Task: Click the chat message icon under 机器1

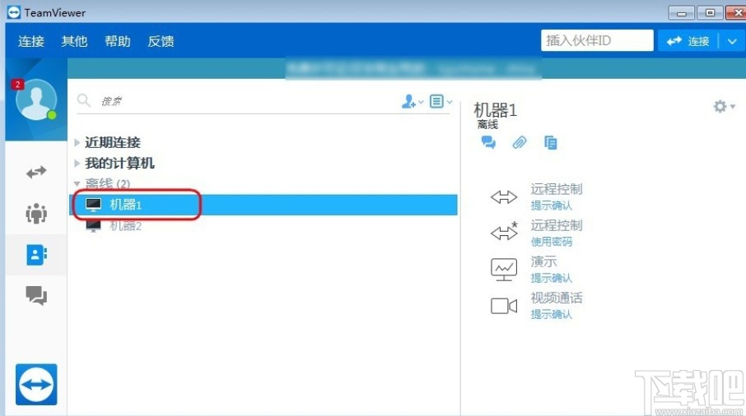Action: coord(488,142)
